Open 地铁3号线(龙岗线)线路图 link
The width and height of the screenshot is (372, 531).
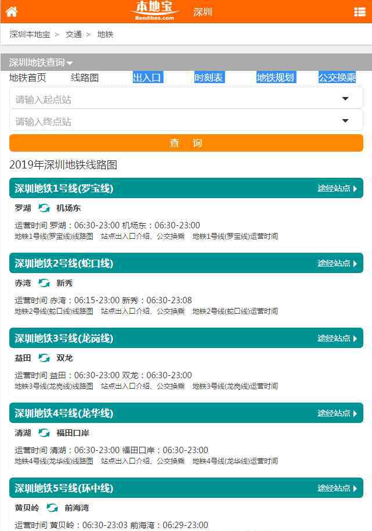coord(54,386)
